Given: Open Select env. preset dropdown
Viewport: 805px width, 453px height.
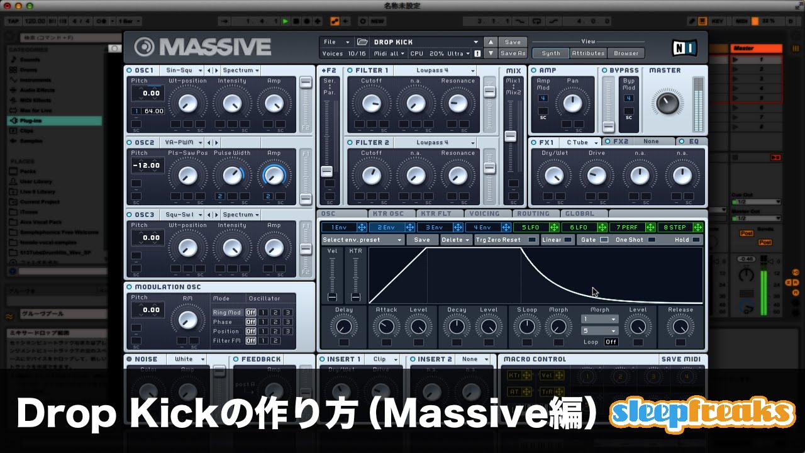Looking at the screenshot, I should pos(363,240).
